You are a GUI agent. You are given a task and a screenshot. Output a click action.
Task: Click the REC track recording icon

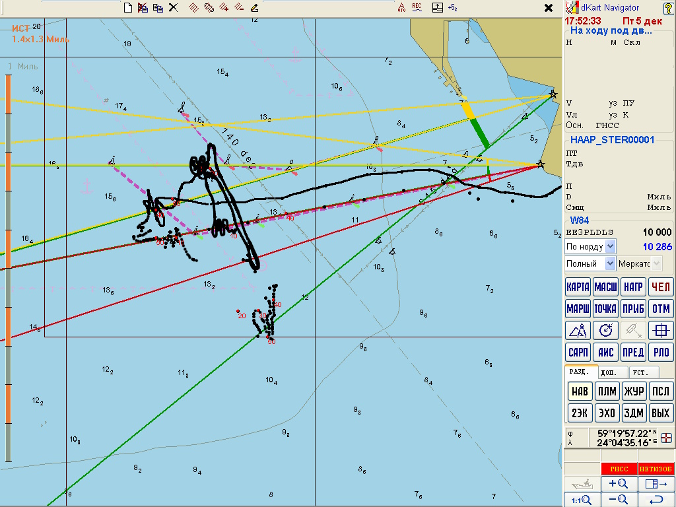click(417, 8)
